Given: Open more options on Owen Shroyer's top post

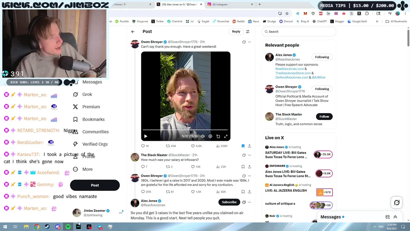Looking at the screenshot, I should [250, 42].
